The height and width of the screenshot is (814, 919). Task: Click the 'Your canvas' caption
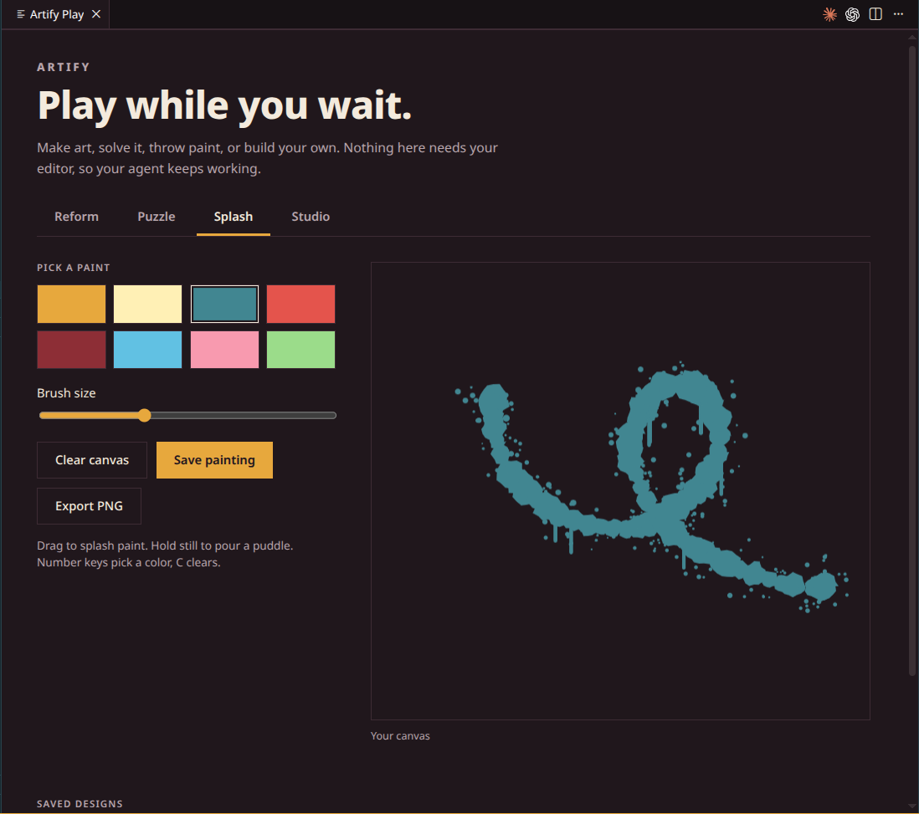click(400, 736)
